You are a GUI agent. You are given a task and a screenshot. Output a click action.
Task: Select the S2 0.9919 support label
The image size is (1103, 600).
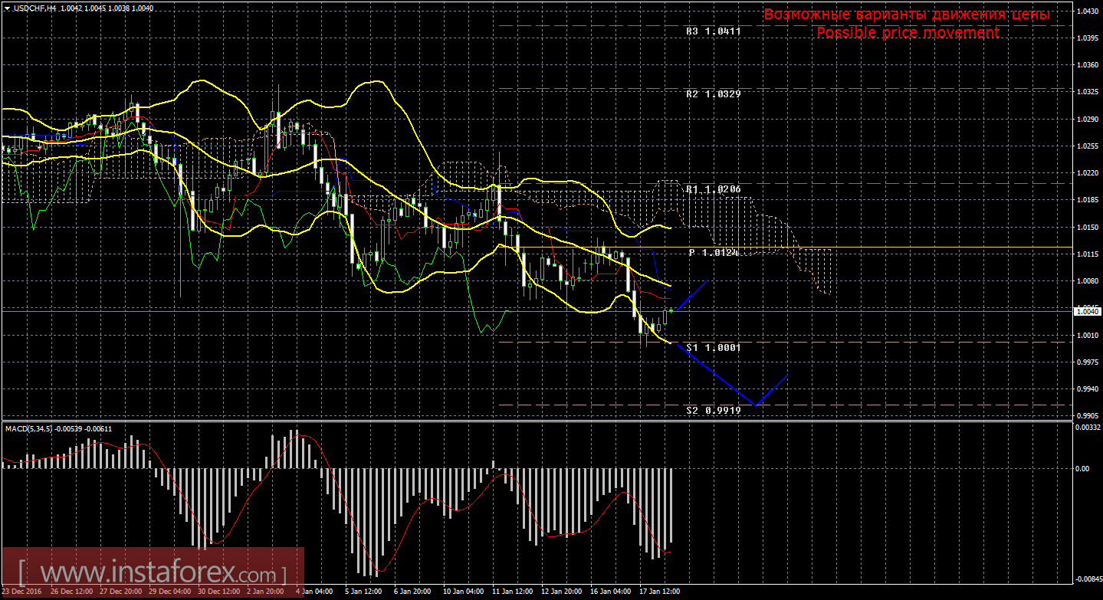click(x=713, y=411)
